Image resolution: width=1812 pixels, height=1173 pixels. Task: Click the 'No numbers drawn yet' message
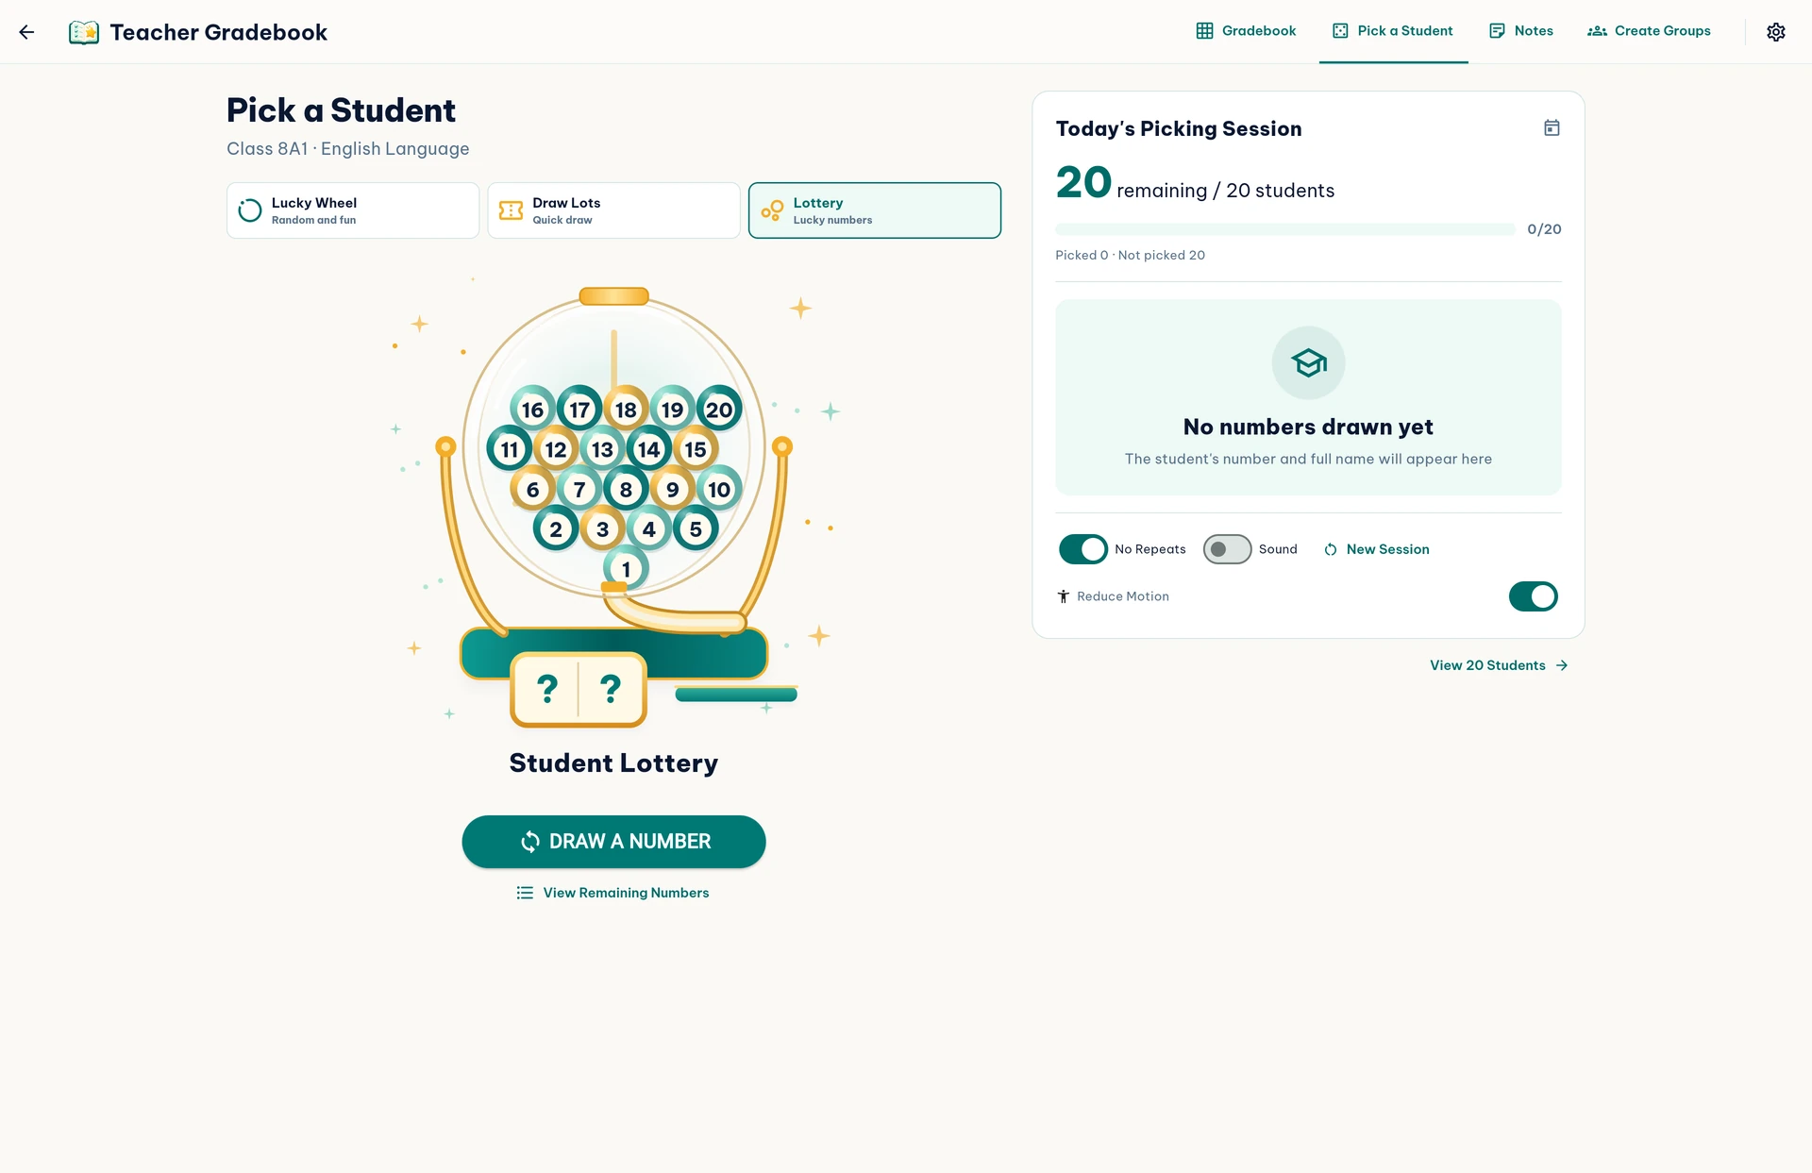(1308, 427)
